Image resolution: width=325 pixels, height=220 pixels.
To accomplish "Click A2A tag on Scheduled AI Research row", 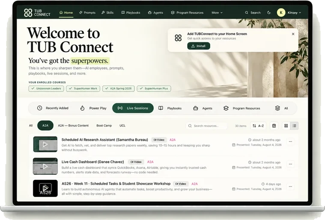I will (x=173, y=140).
